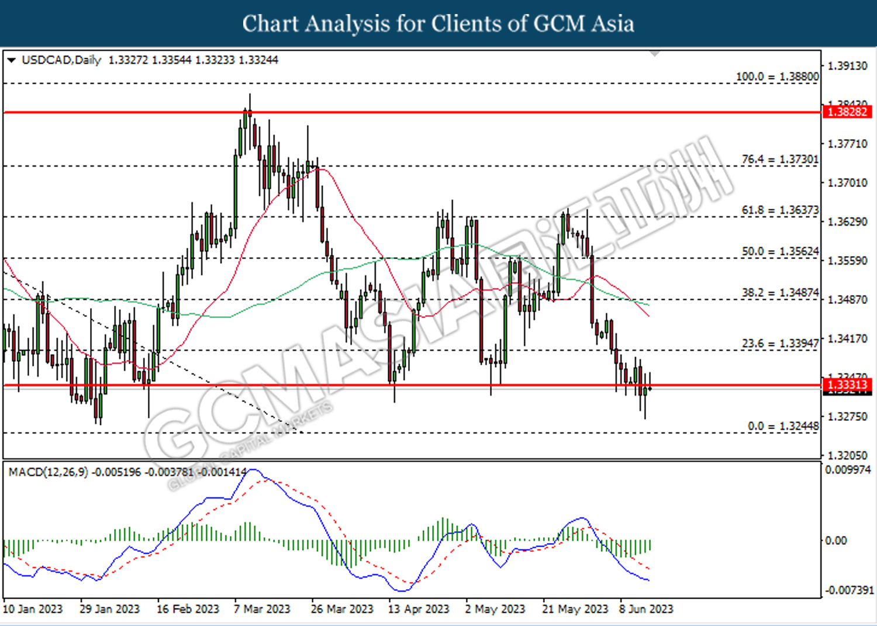This screenshot has width=877, height=626.
Task: Click the -0.007391 MACD scale value
Action: [x=849, y=590]
